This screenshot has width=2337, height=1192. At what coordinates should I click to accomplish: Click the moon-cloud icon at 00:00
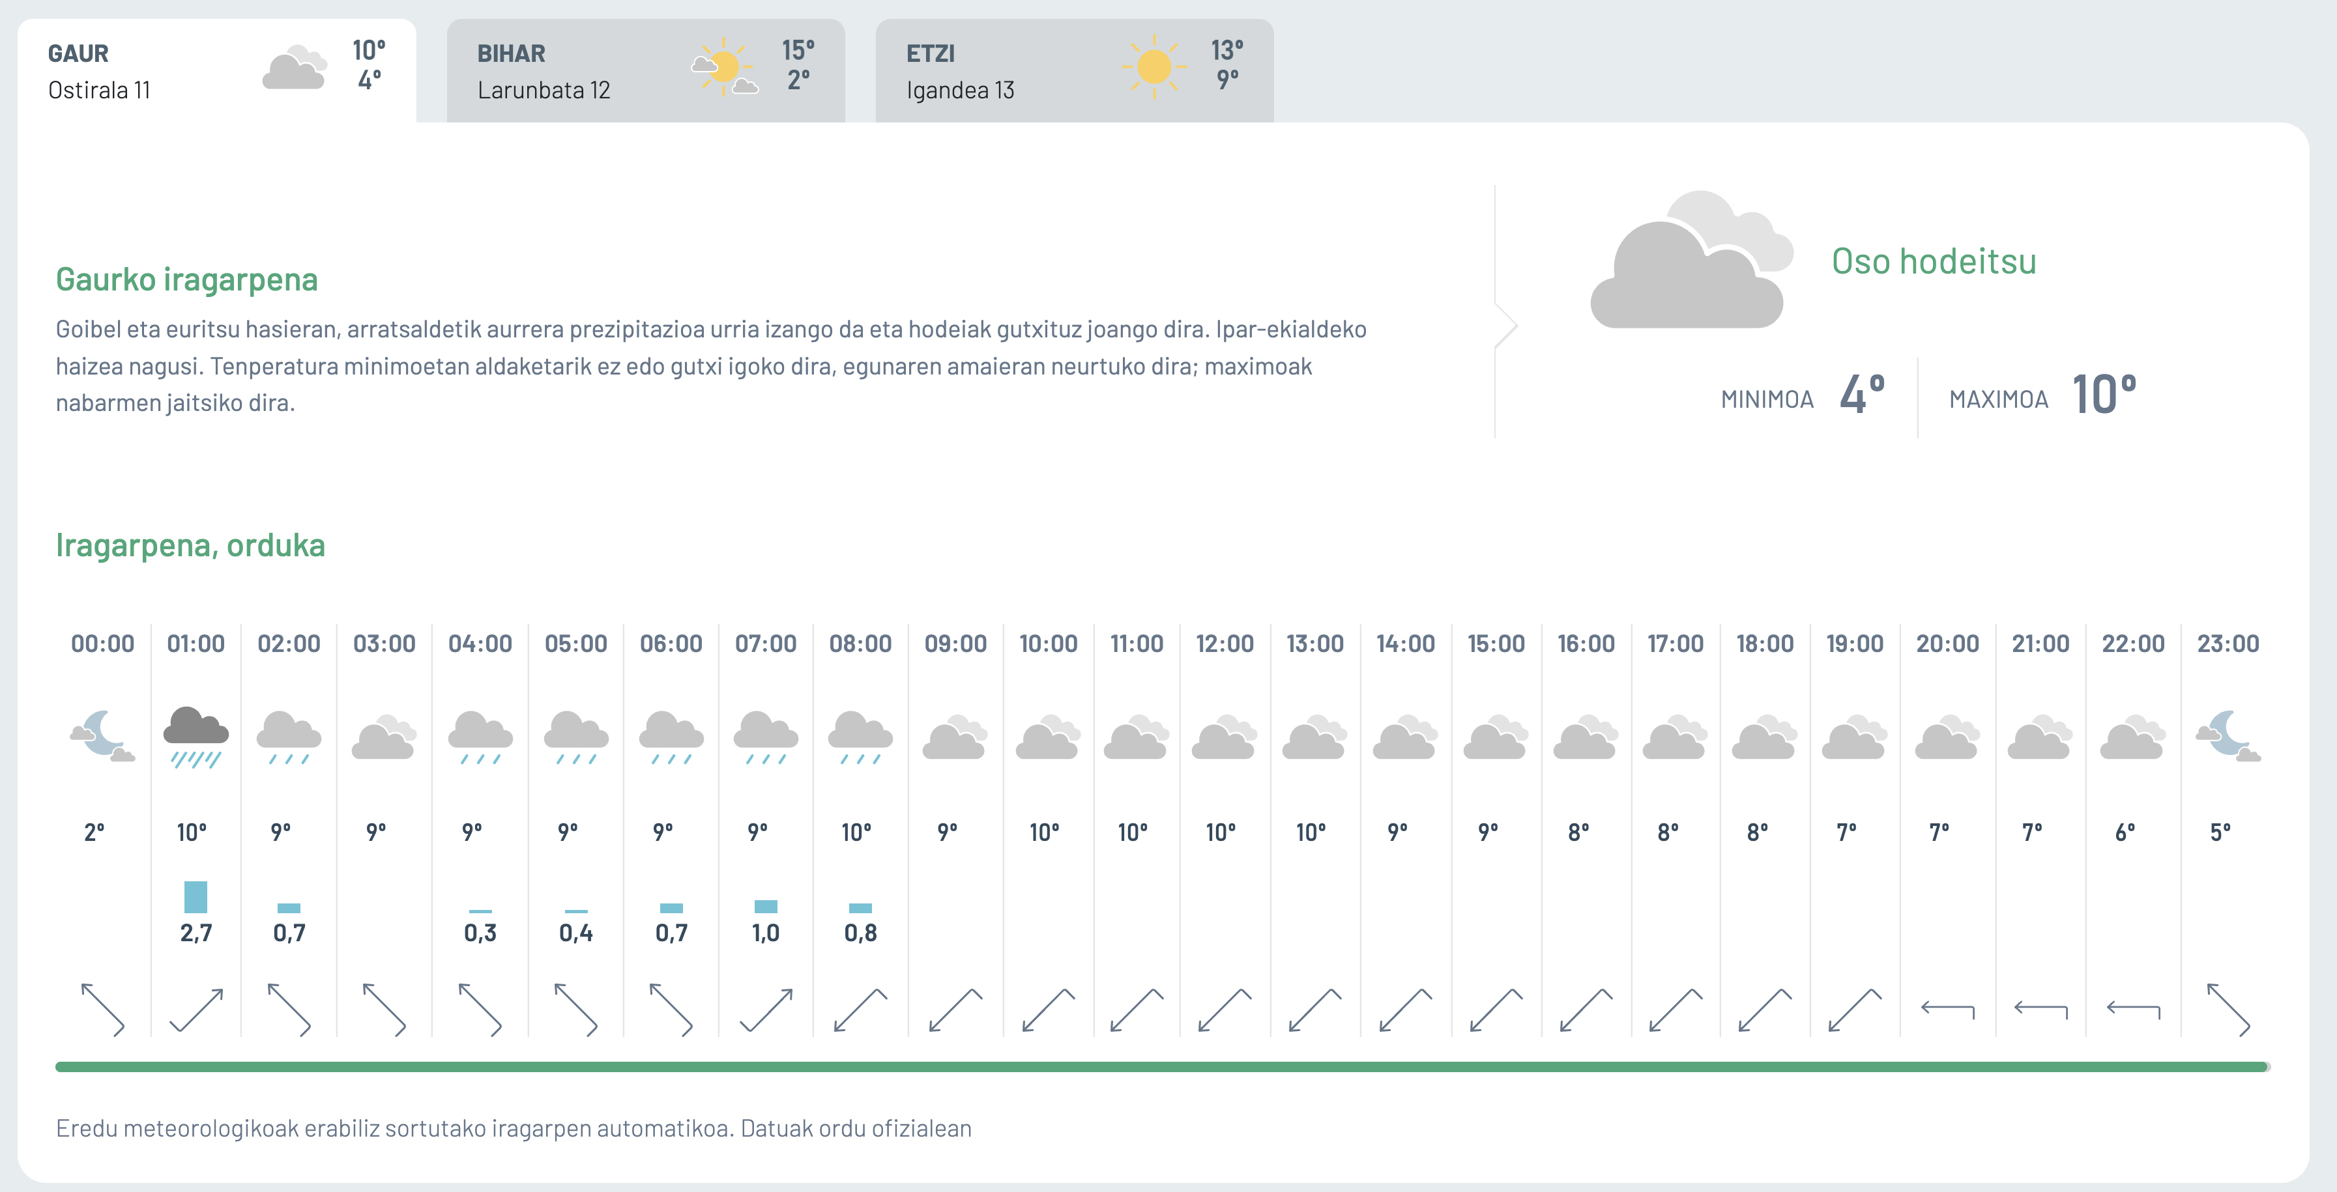point(102,736)
